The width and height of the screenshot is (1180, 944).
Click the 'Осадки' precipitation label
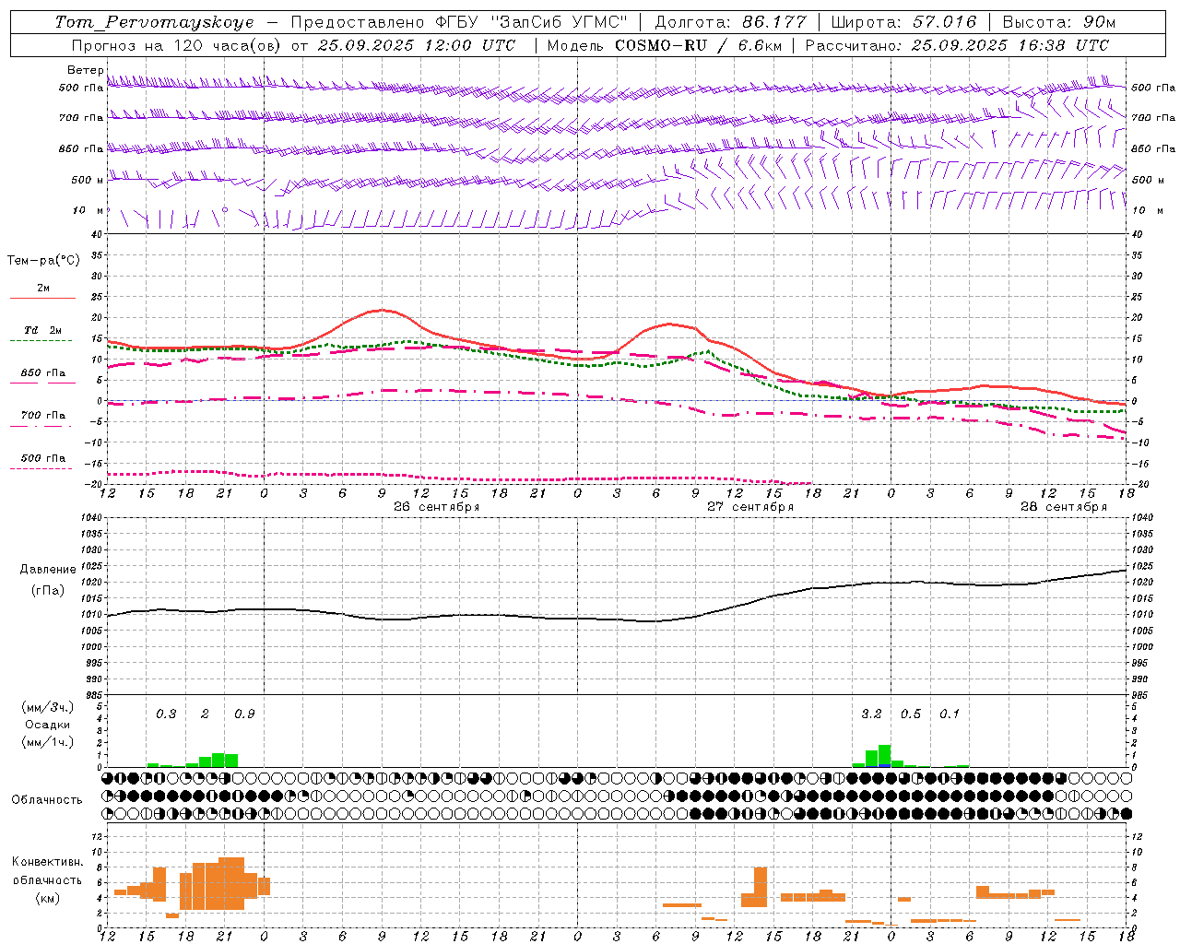click(x=47, y=725)
